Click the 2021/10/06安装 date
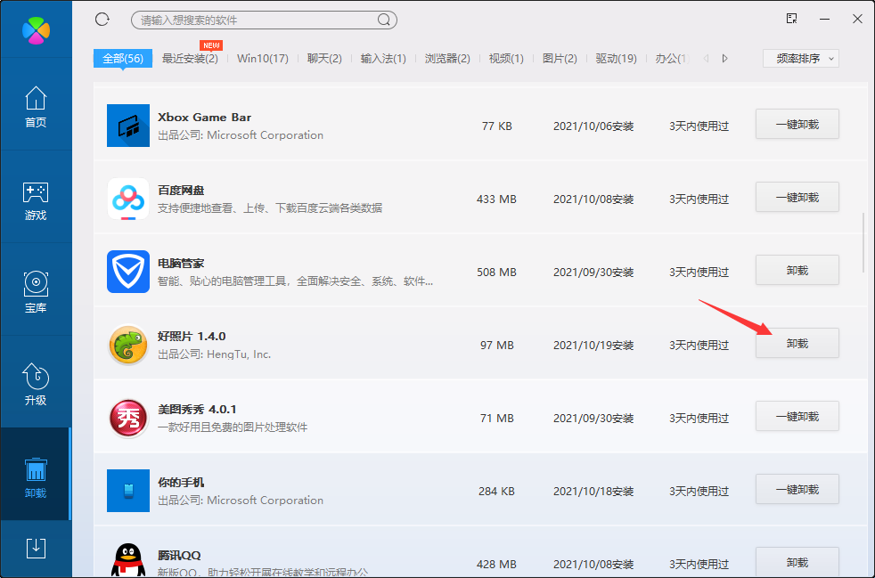The image size is (875, 578). coord(593,126)
